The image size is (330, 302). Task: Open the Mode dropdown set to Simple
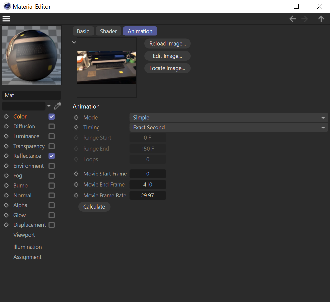(229, 118)
